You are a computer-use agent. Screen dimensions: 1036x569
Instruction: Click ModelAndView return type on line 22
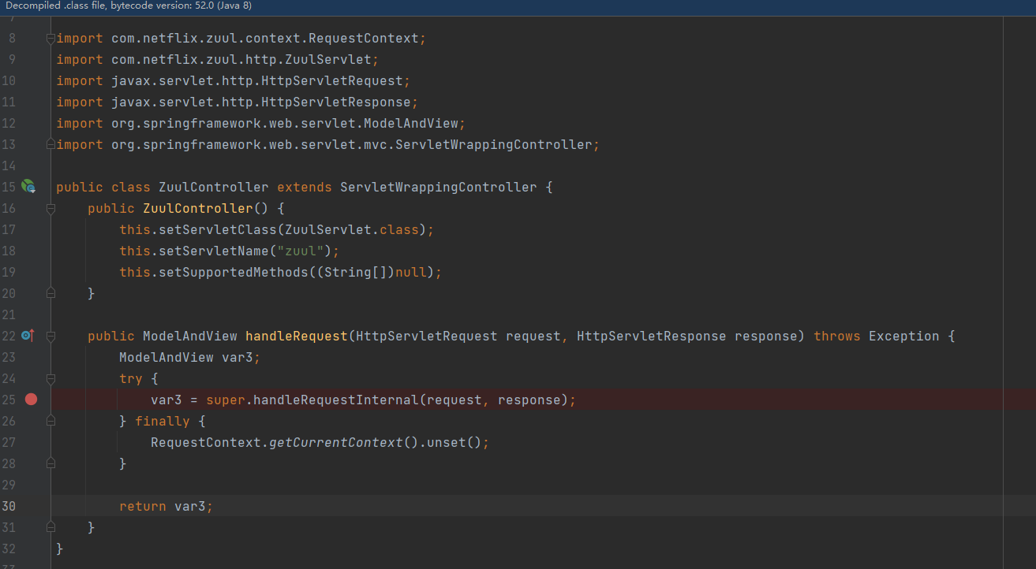tap(190, 336)
